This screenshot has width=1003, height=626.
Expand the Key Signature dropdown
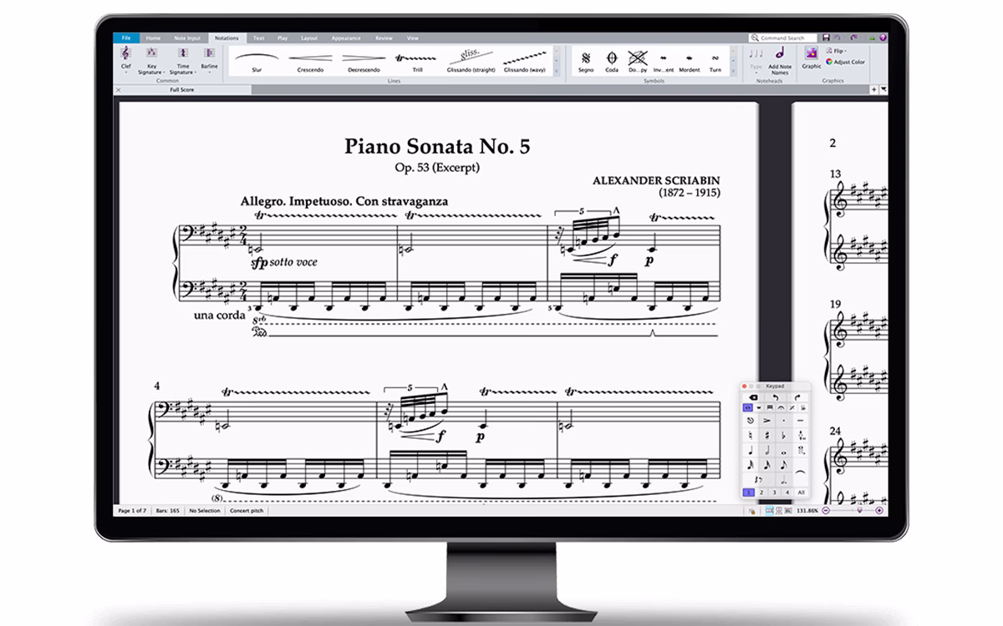(151, 60)
